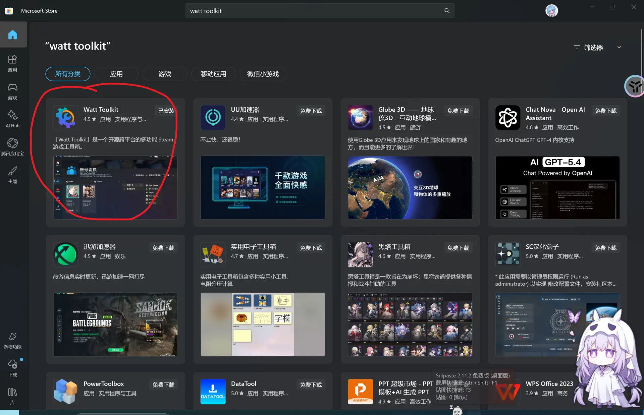
Task: Open the Globe 3D screenshot thumbnail
Action: click(x=410, y=188)
